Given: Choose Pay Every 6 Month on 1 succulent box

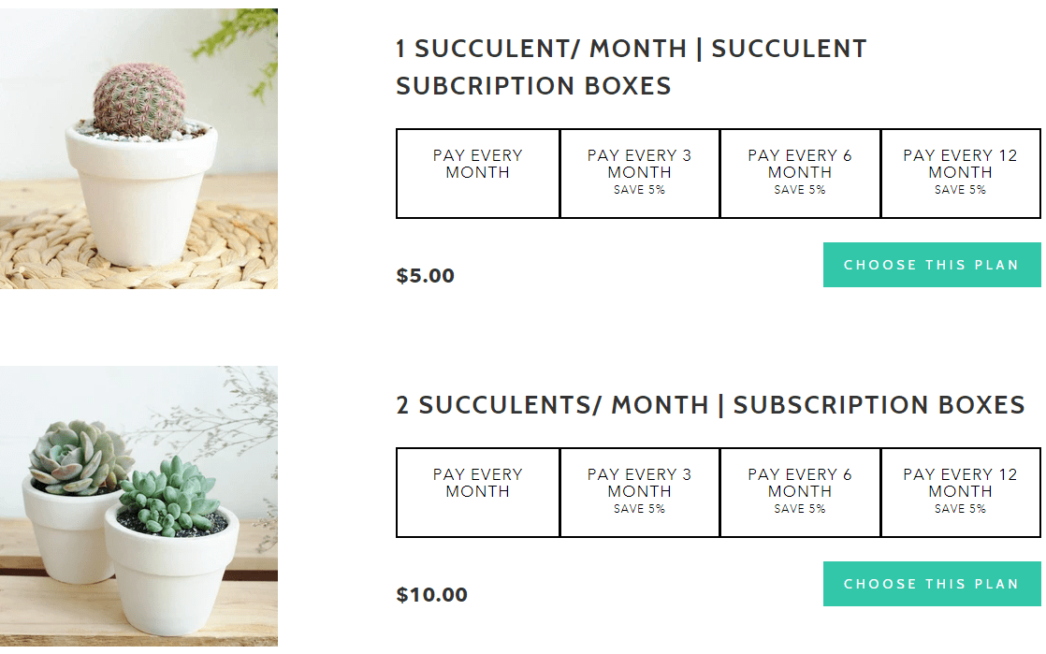Looking at the screenshot, I should (x=800, y=173).
